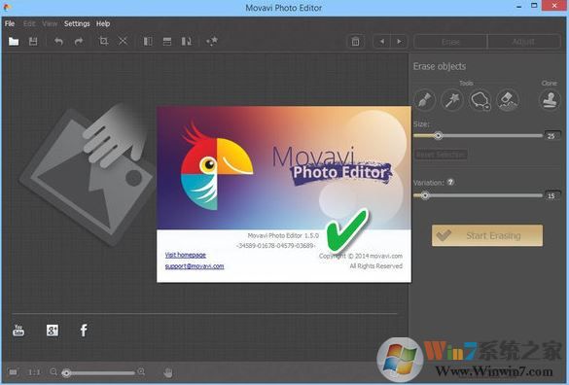Switch to the Adjust tab

pos(523,42)
